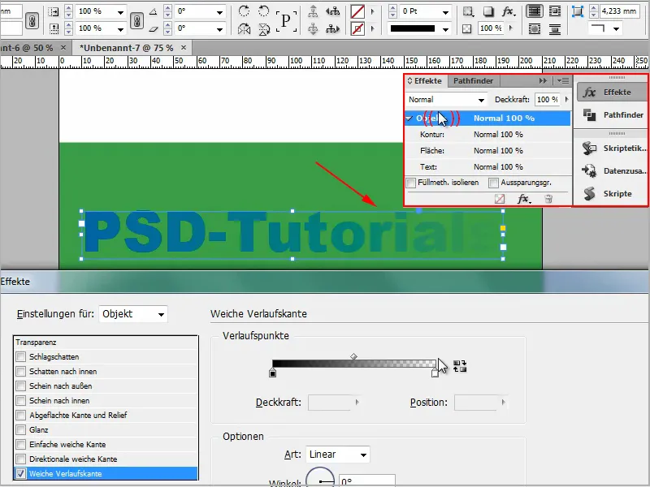The image size is (650, 487).
Task: Open the Effekte panel options menu icon
Action: [563, 80]
